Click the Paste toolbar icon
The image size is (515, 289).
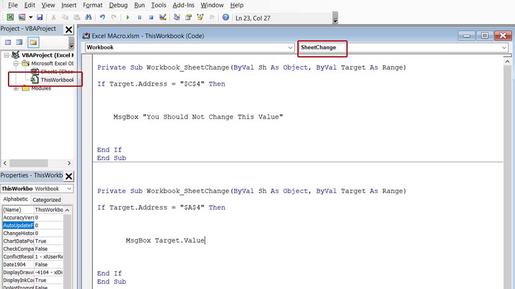tap(77, 17)
